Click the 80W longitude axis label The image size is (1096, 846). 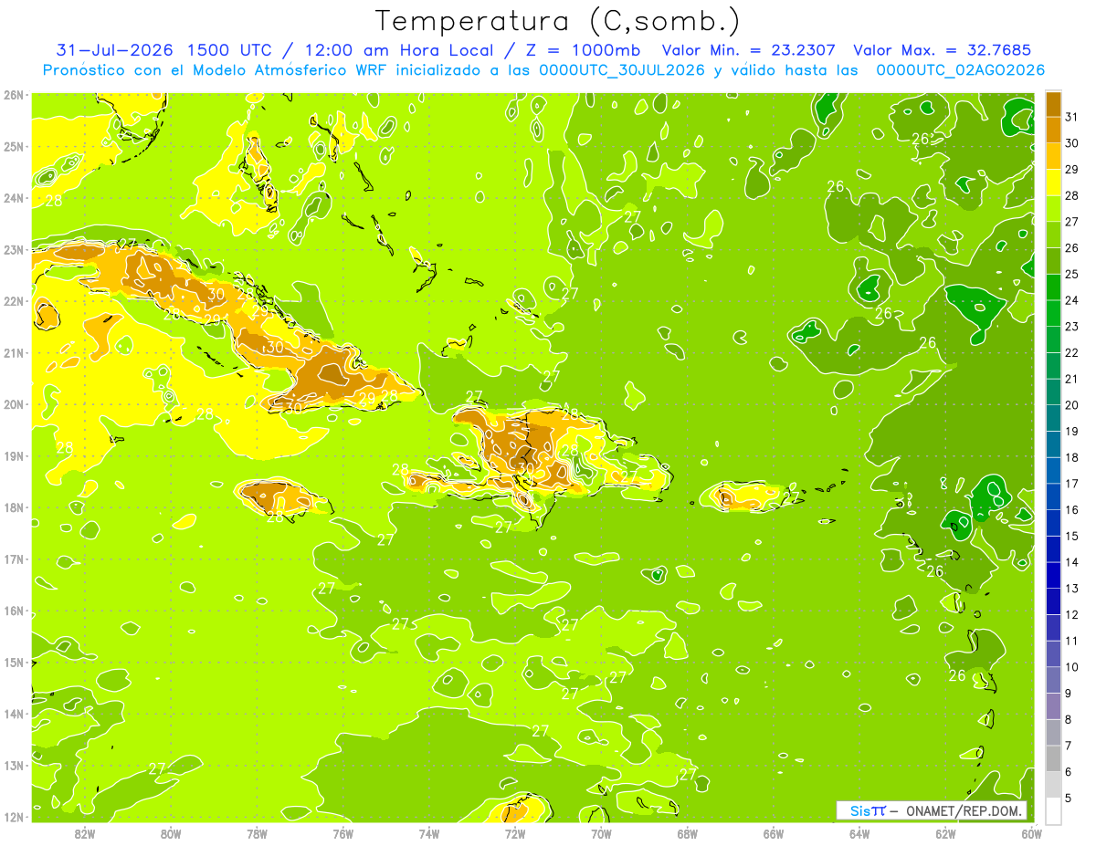[x=171, y=833]
